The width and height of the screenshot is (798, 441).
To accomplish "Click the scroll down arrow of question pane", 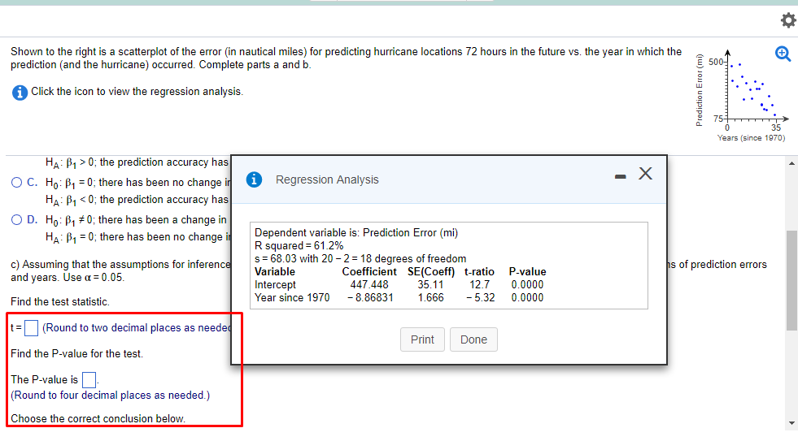I will (791, 422).
